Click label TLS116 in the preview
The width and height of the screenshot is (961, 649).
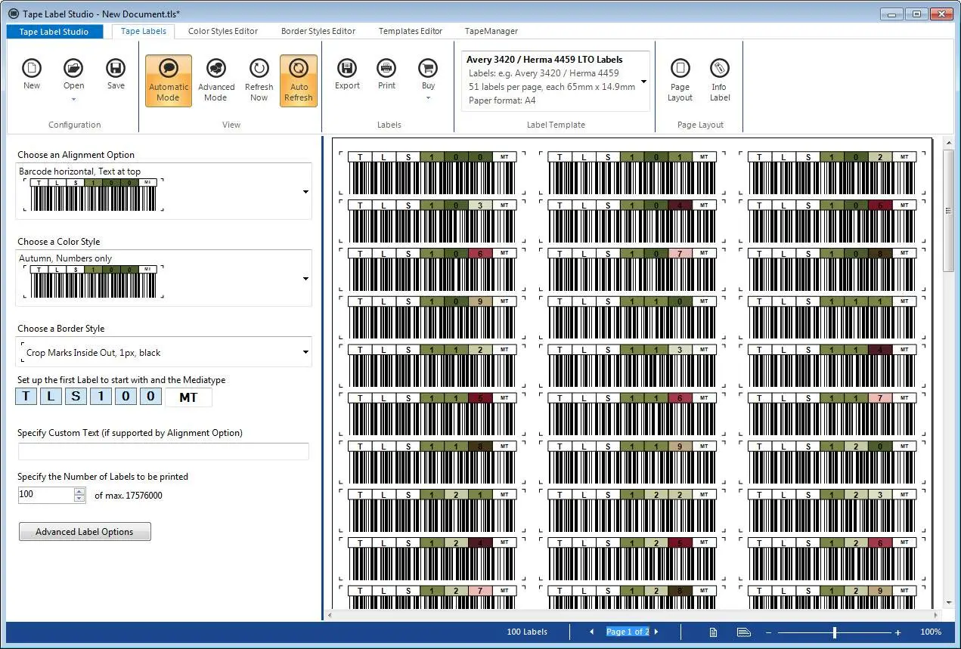pyautogui.click(x=631, y=414)
